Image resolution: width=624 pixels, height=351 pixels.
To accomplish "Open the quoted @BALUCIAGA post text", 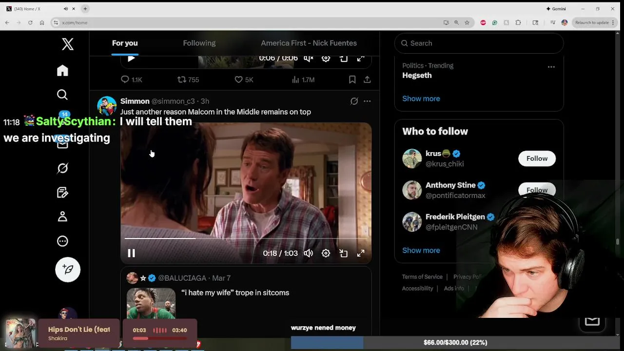I will pos(235,292).
